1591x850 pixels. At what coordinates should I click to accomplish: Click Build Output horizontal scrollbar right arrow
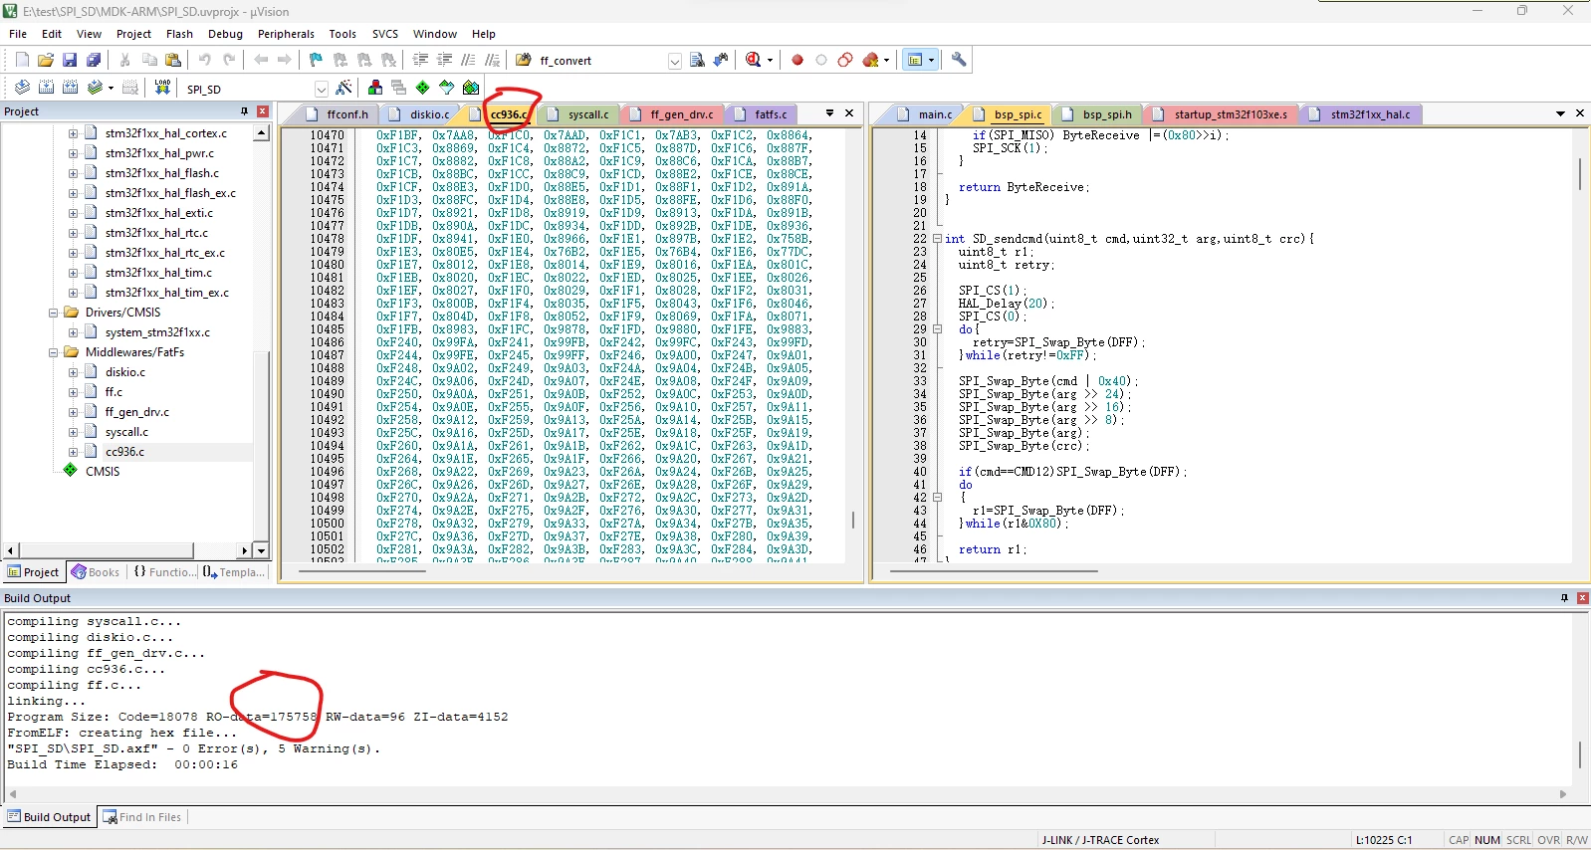pyautogui.click(x=1563, y=794)
